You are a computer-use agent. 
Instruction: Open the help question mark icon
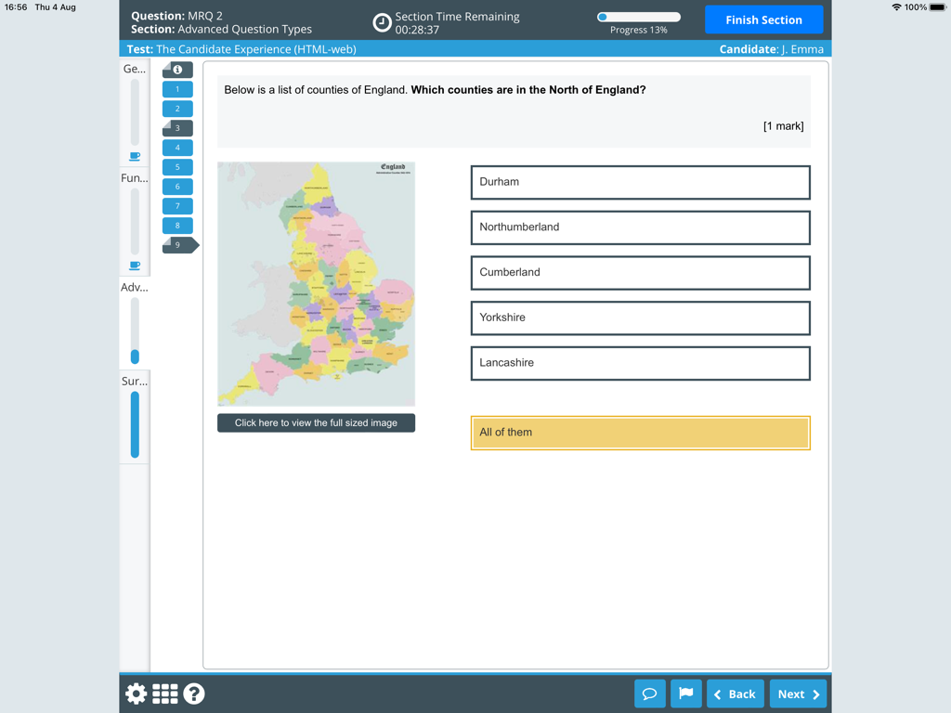(194, 694)
